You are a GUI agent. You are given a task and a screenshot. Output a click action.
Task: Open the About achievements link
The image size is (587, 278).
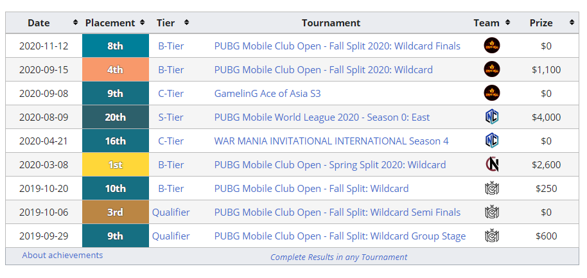pyautogui.click(x=62, y=255)
